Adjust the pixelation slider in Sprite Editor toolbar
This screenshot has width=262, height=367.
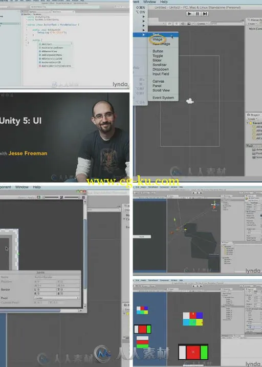pyautogui.click(x=72, y=197)
